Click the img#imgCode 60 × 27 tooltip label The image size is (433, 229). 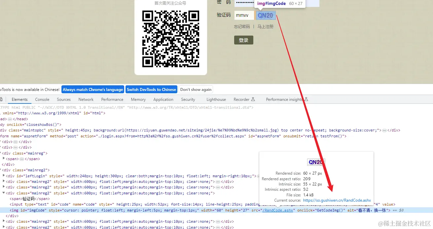click(x=280, y=4)
